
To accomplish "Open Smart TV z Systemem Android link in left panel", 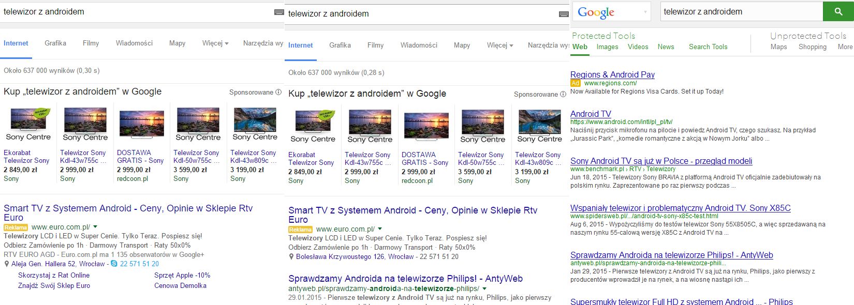I will click(128, 213).
